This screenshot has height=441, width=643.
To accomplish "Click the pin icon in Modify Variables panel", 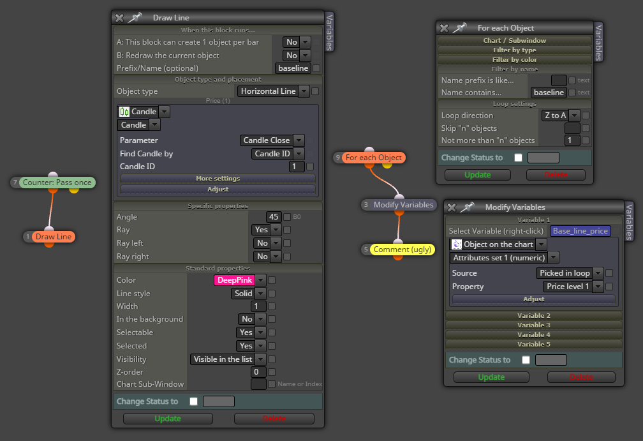I will click(468, 207).
